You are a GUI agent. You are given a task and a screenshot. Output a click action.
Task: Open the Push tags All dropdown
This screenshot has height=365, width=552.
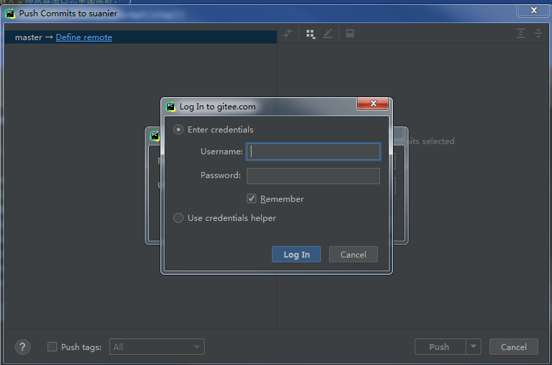(157, 347)
